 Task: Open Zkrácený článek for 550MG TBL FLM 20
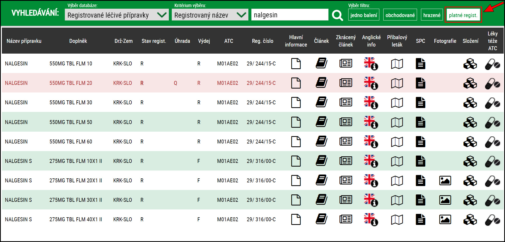point(346,83)
